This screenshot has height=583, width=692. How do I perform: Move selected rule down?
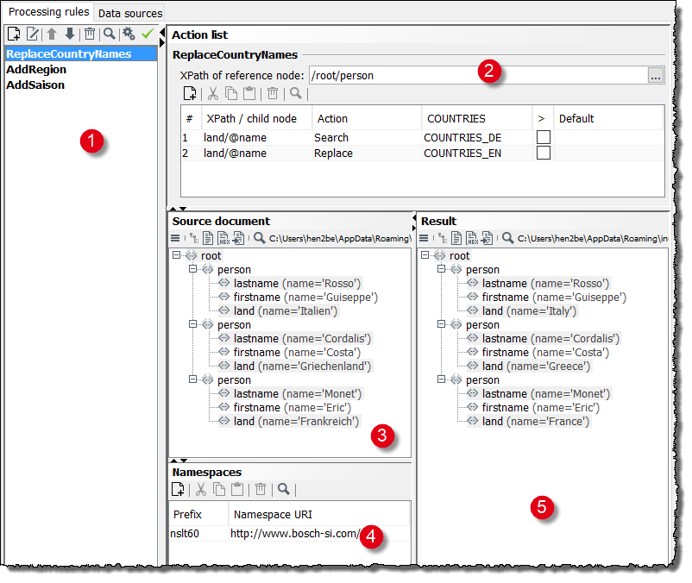click(70, 33)
